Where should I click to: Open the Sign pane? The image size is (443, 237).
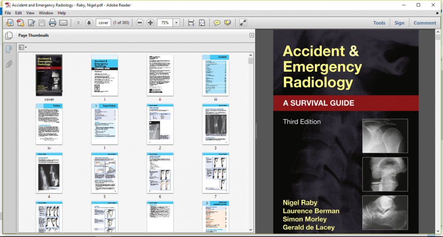coord(399,23)
